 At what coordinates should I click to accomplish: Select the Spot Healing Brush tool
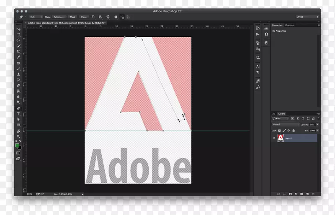(18, 63)
